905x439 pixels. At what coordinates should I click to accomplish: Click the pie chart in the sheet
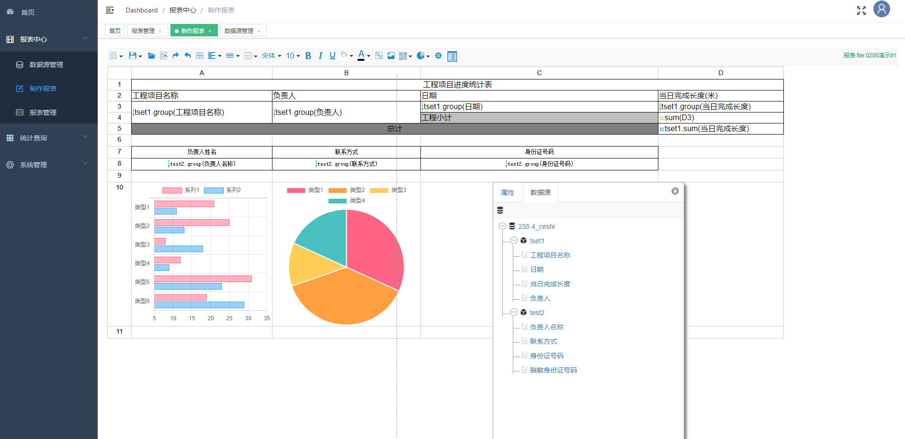(346, 267)
